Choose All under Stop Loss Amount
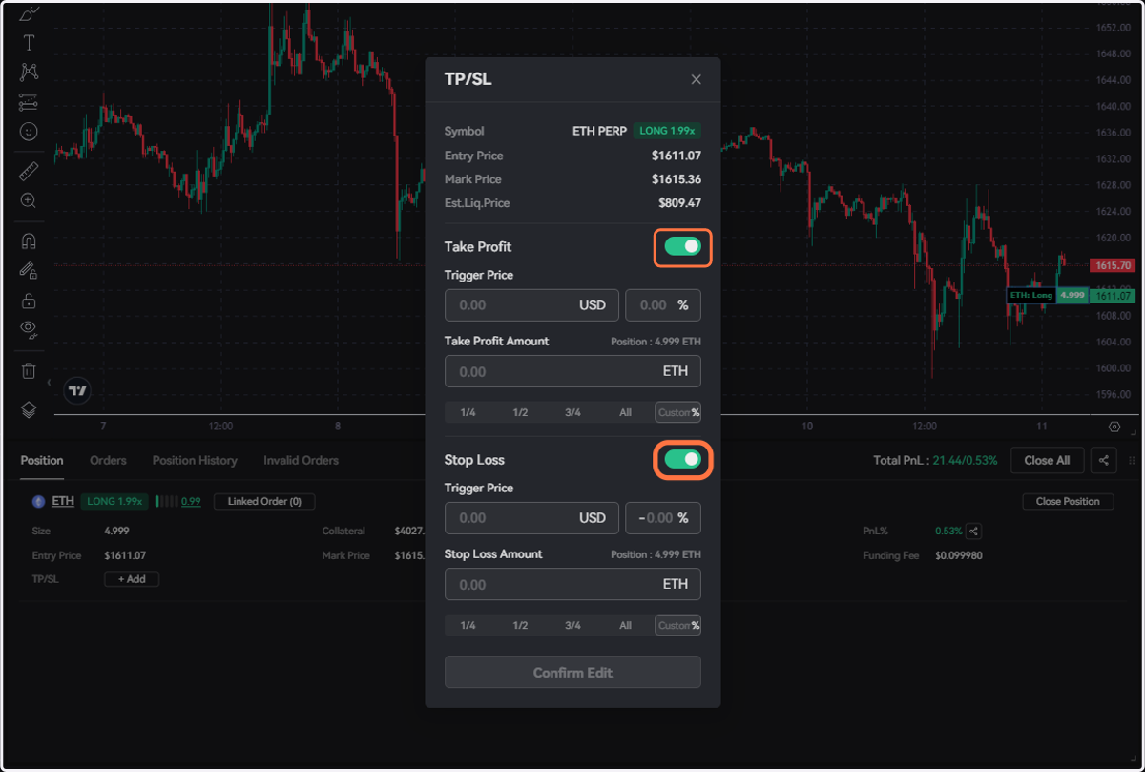The image size is (1145, 772). 625,625
